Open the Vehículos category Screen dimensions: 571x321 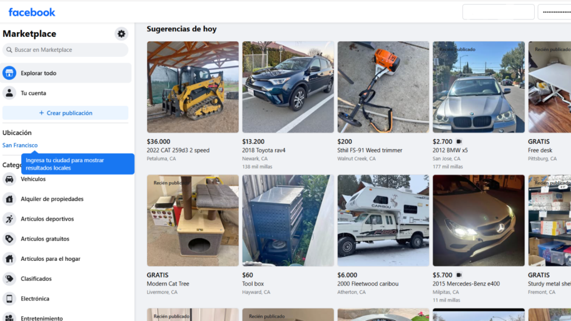coord(66,179)
